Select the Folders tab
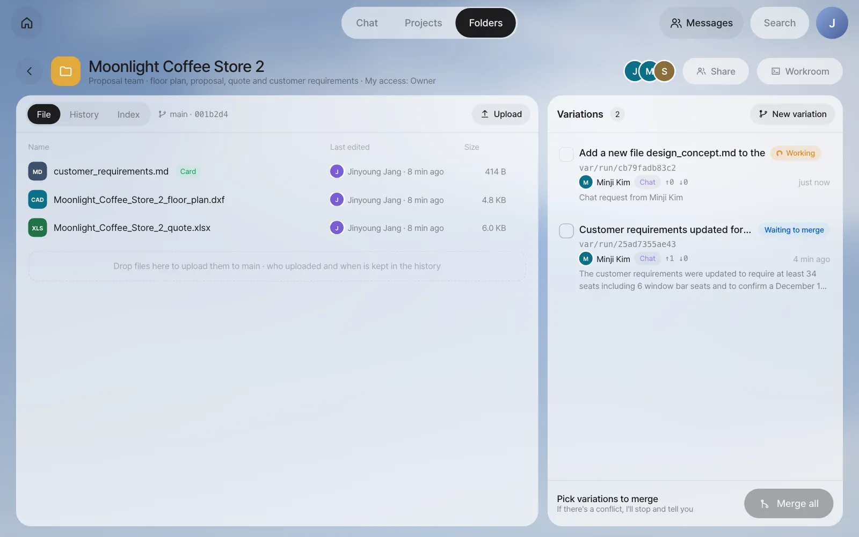Image resolution: width=859 pixels, height=537 pixels. click(x=485, y=23)
